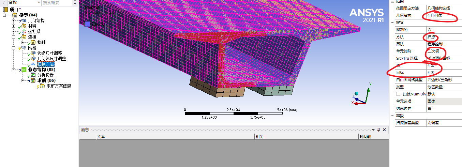Close the 消息 messages panel

click(x=385, y=130)
